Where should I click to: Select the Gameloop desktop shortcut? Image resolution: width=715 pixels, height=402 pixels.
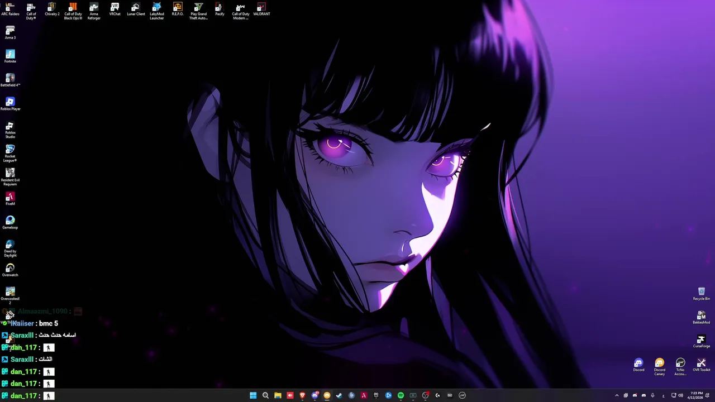point(10,223)
